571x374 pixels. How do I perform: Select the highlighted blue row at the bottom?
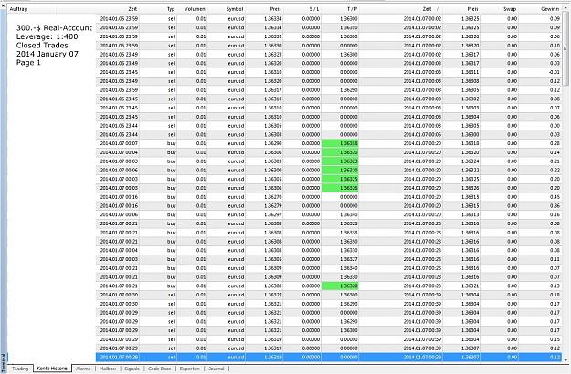click(x=329, y=358)
